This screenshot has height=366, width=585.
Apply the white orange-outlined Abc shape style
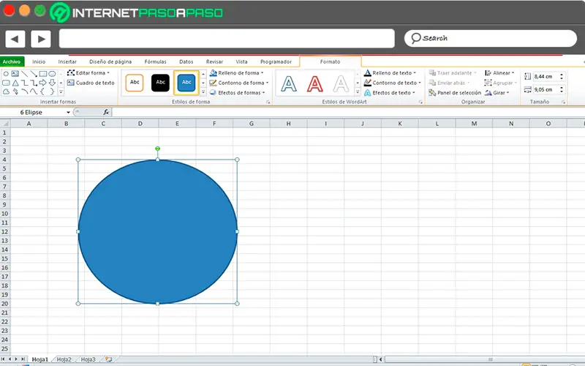coord(135,83)
